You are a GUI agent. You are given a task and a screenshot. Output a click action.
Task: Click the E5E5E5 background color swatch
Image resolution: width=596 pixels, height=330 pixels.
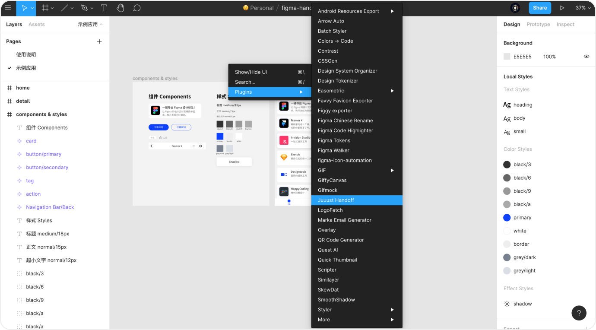coord(507,57)
